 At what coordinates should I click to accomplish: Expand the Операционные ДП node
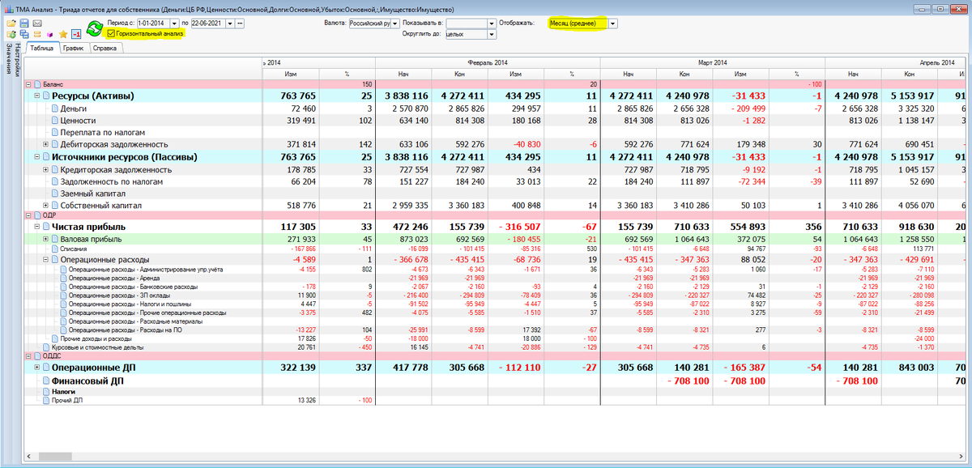click(36, 368)
